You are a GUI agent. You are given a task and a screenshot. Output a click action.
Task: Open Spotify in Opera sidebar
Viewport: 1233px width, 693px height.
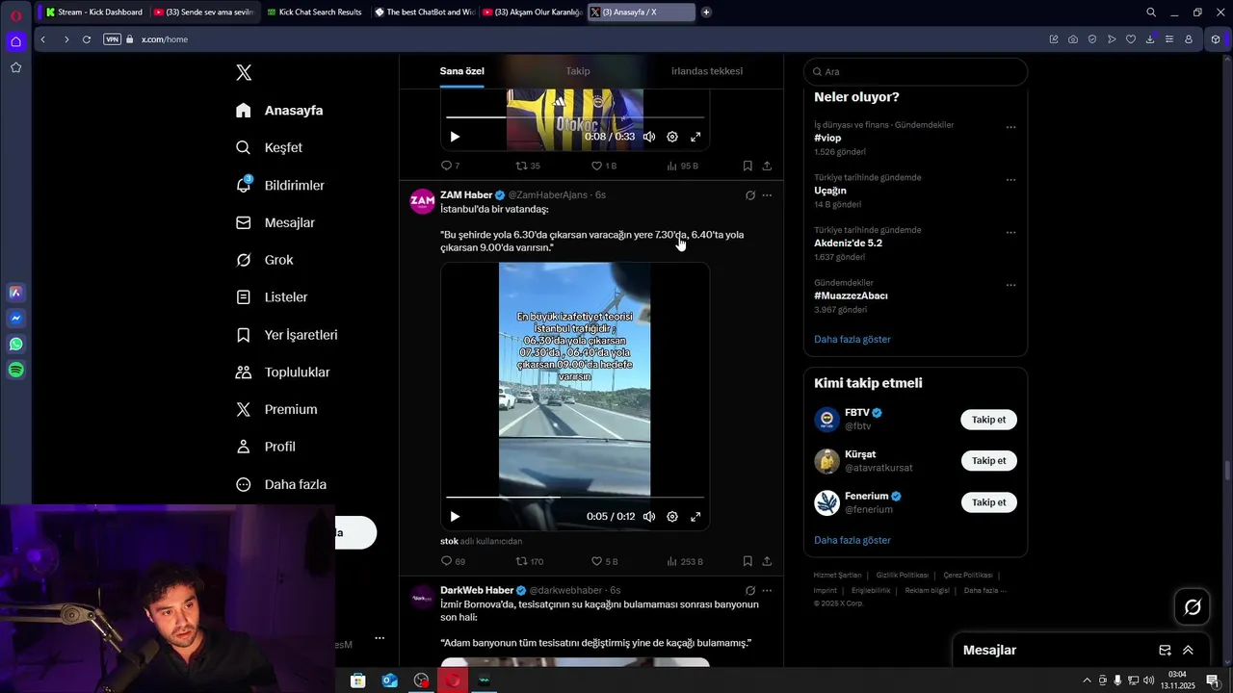tap(16, 371)
